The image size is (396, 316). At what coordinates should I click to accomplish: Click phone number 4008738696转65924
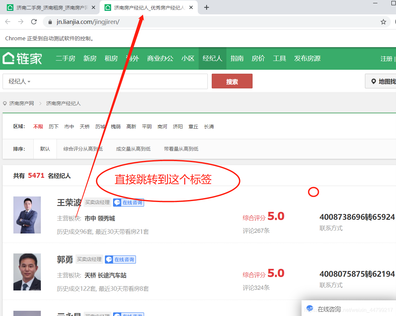point(357,217)
